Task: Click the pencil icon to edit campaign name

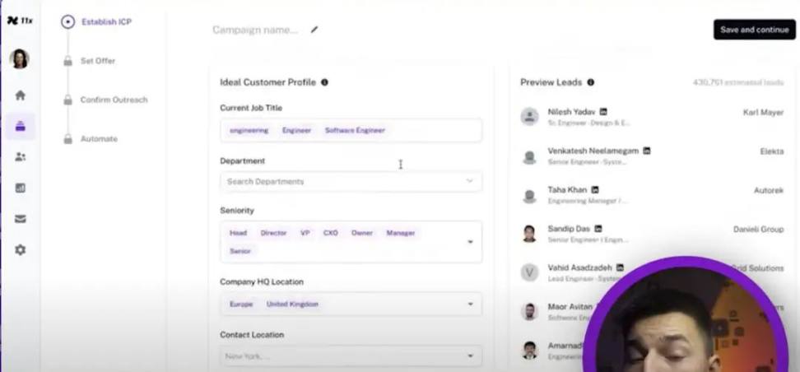Action: [314, 30]
